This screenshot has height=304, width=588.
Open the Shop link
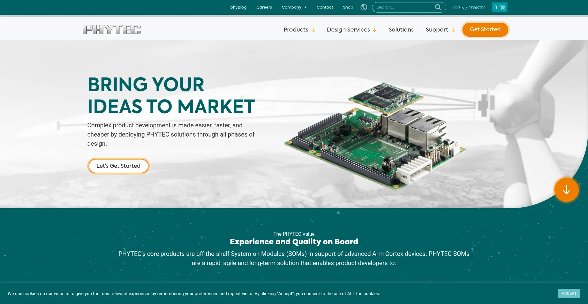348,7
